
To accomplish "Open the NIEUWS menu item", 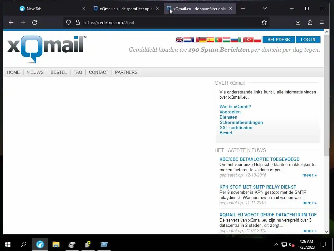I will click(35, 72).
